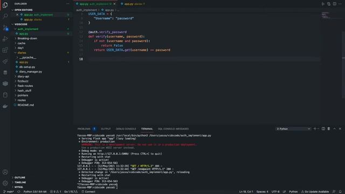Open README.md in file tree

tap(25, 105)
